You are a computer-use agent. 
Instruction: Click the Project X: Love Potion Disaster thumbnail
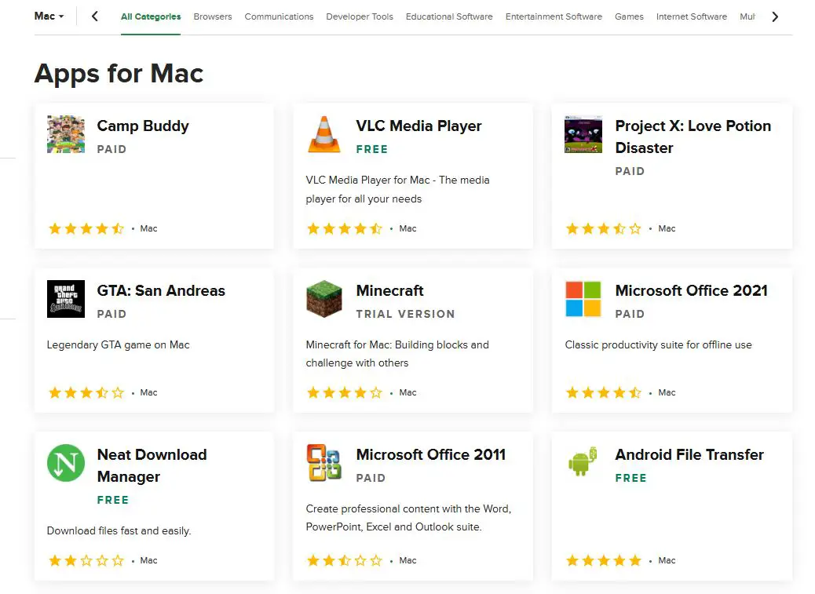[x=583, y=134]
